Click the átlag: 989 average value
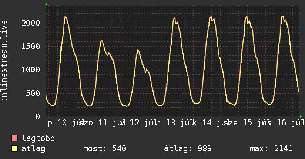The width and height of the screenshot is (305, 159). tap(188, 149)
